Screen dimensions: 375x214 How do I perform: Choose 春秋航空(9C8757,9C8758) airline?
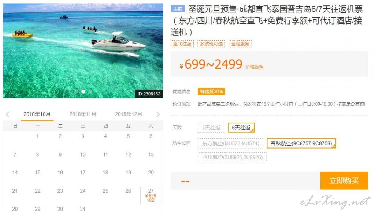[301, 143]
